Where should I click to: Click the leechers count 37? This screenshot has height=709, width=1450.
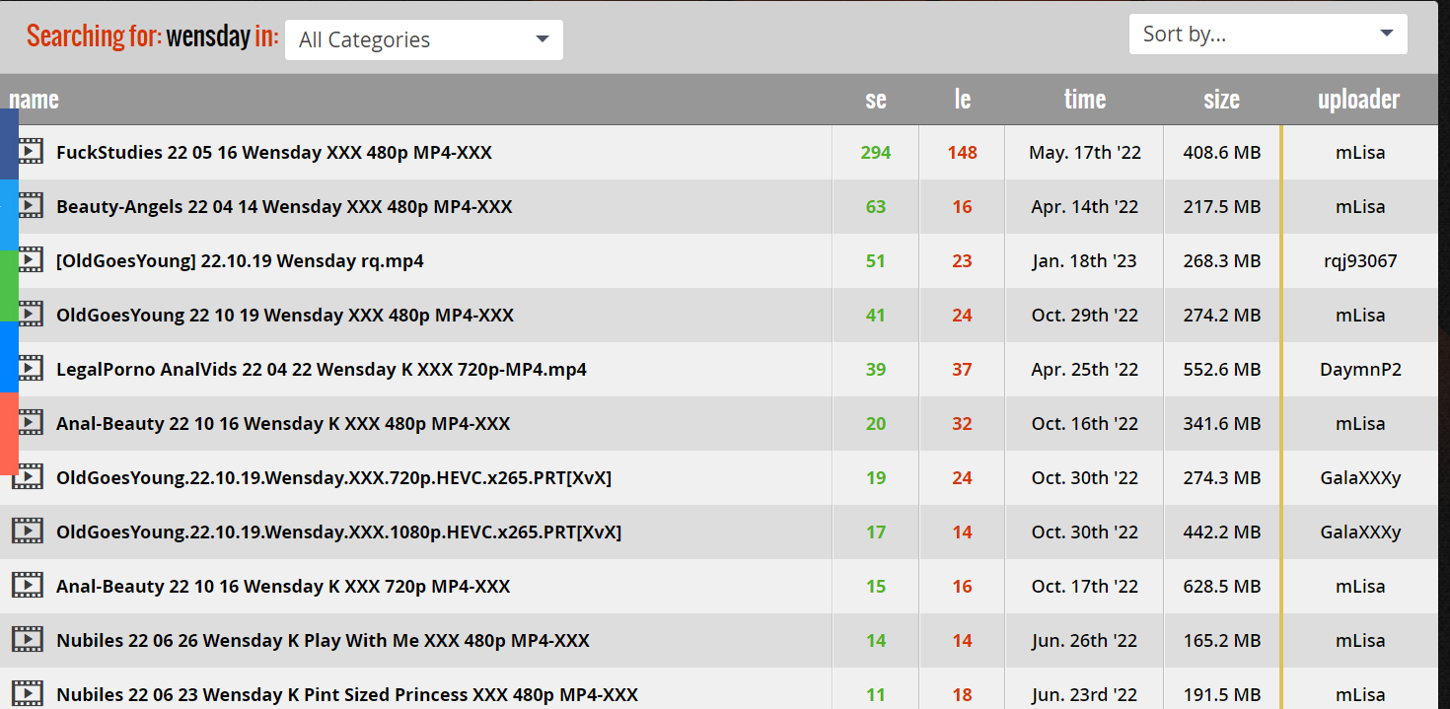963,370
